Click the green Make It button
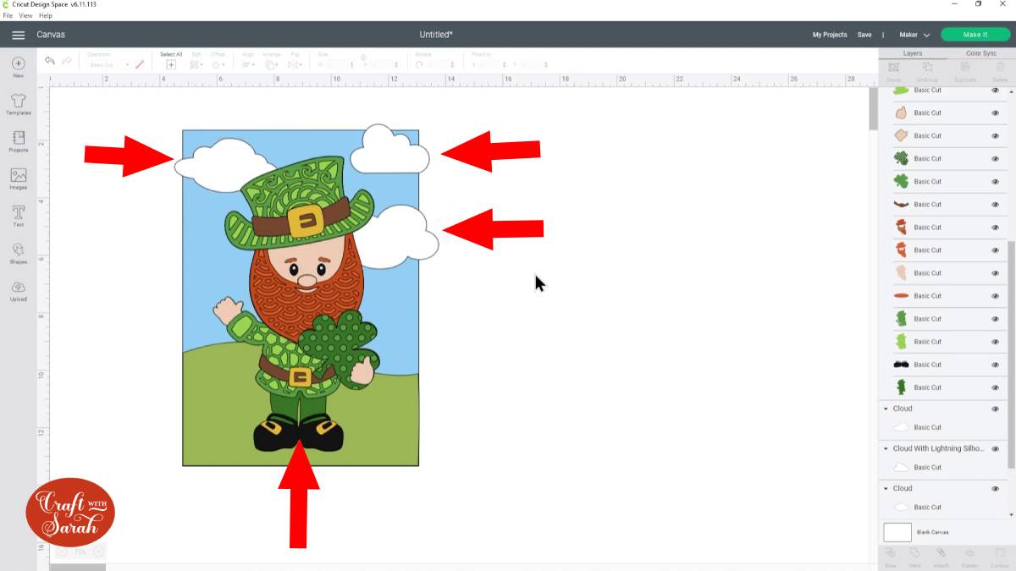The height and width of the screenshot is (571, 1016). point(975,35)
